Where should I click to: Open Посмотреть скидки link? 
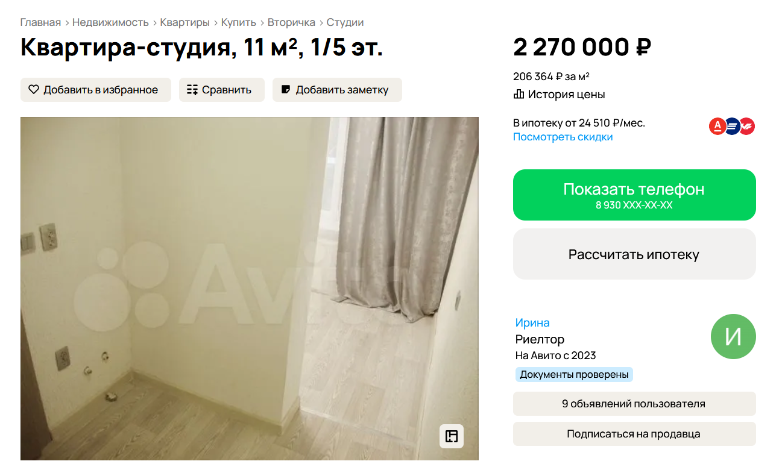pos(563,137)
